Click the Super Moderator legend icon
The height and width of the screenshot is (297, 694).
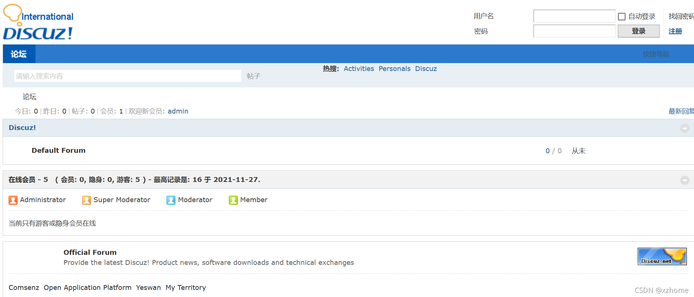tap(87, 200)
